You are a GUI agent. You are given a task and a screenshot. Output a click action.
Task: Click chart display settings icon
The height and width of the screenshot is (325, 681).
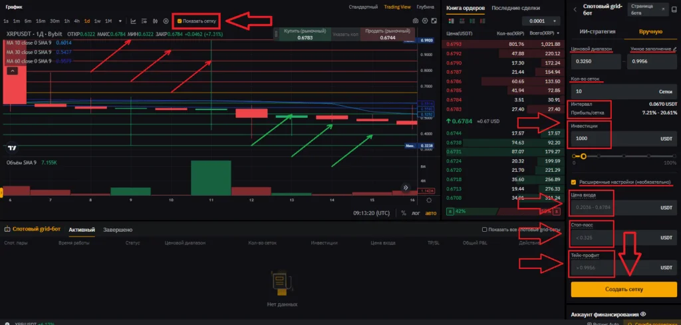144,21
